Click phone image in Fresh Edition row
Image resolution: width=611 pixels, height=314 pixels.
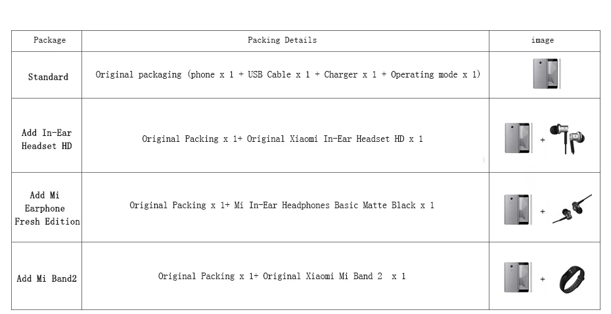(x=518, y=210)
